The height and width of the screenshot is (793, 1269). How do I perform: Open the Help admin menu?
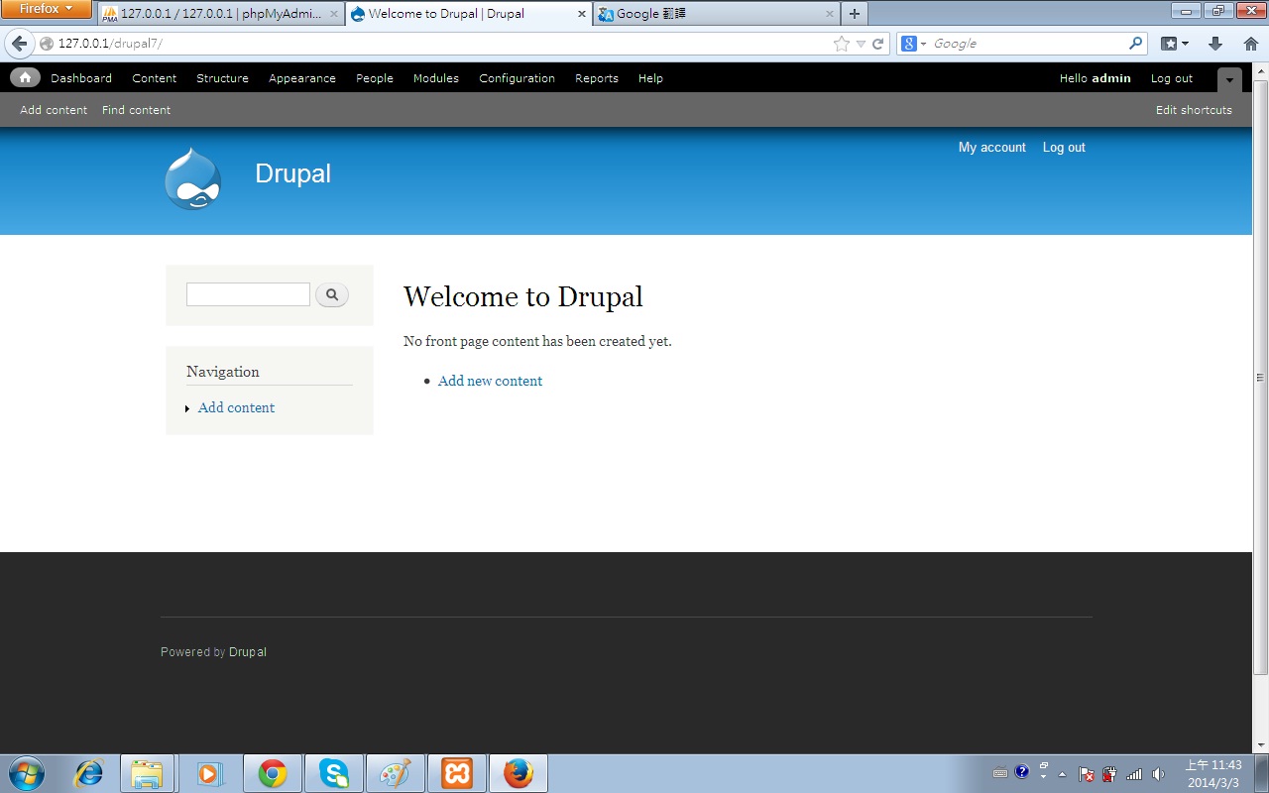[650, 78]
